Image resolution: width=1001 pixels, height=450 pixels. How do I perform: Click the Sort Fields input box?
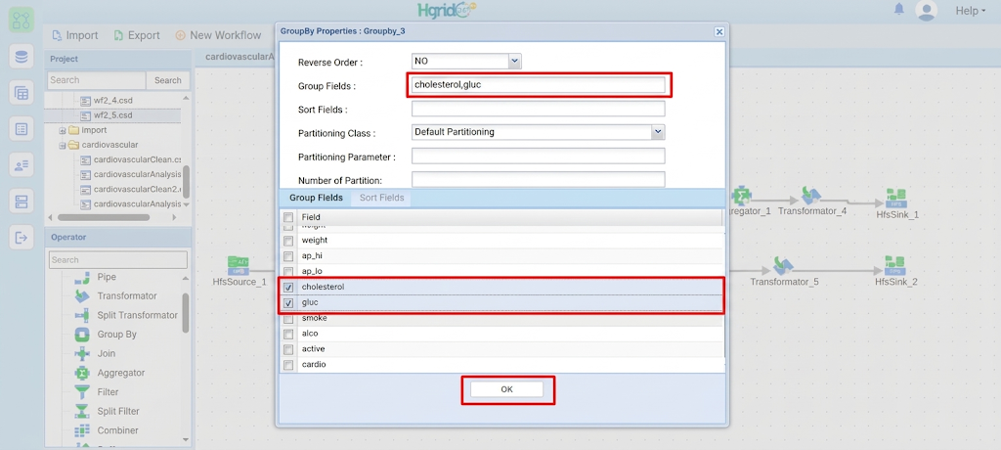(539, 109)
